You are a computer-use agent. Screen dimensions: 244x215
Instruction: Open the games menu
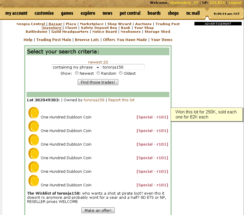67,13
